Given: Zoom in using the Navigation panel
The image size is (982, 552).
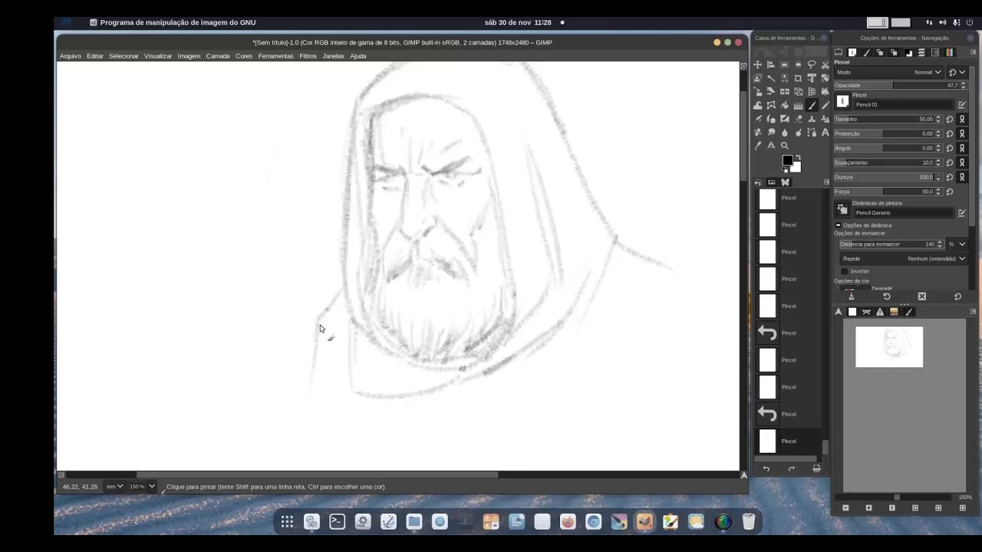Looking at the screenshot, I should click(868, 508).
